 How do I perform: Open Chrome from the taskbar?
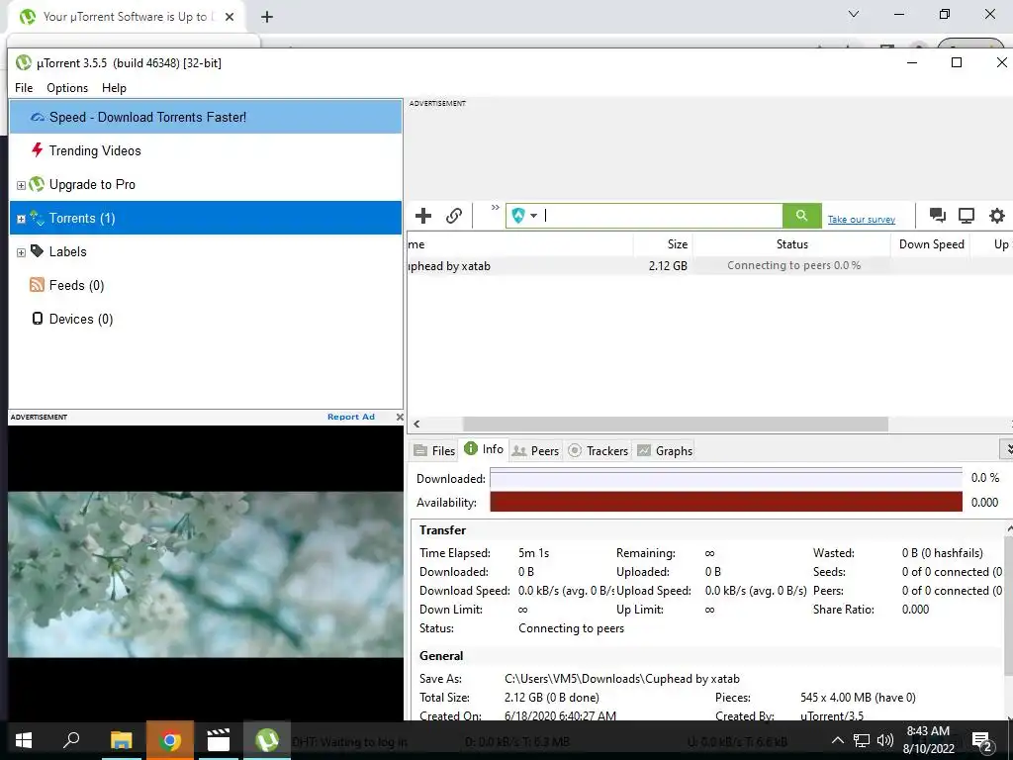(170, 740)
